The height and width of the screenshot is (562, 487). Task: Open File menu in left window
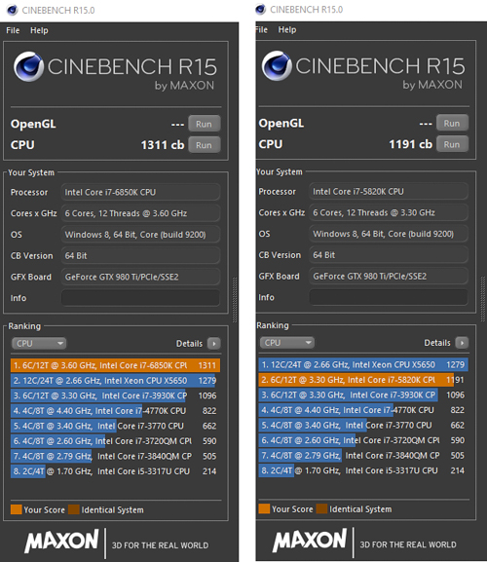13,30
